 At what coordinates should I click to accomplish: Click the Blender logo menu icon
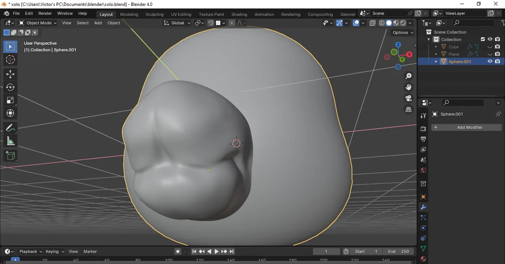6,13
